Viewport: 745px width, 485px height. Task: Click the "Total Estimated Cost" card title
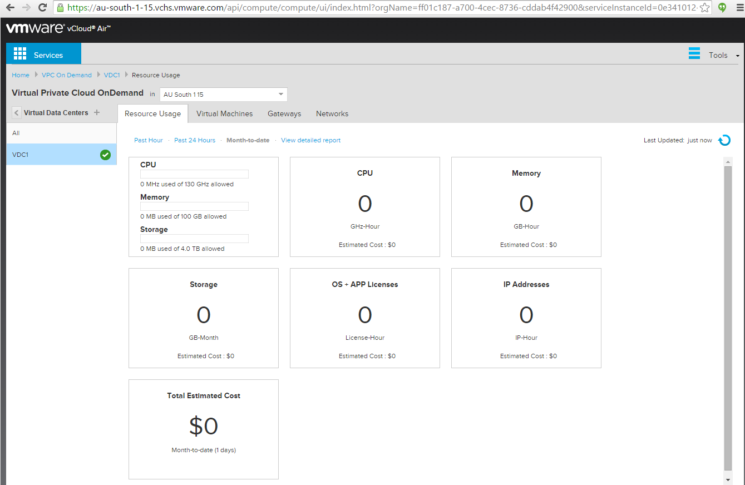pos(204,395)
